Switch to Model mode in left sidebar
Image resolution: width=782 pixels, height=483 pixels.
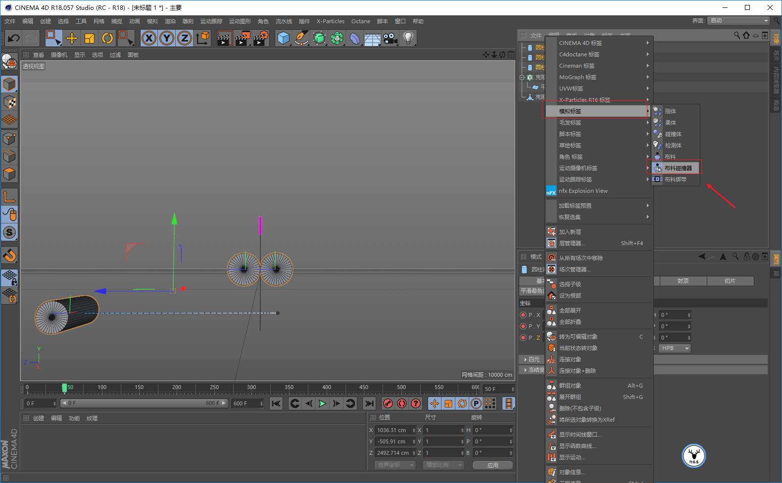[9, 84]
